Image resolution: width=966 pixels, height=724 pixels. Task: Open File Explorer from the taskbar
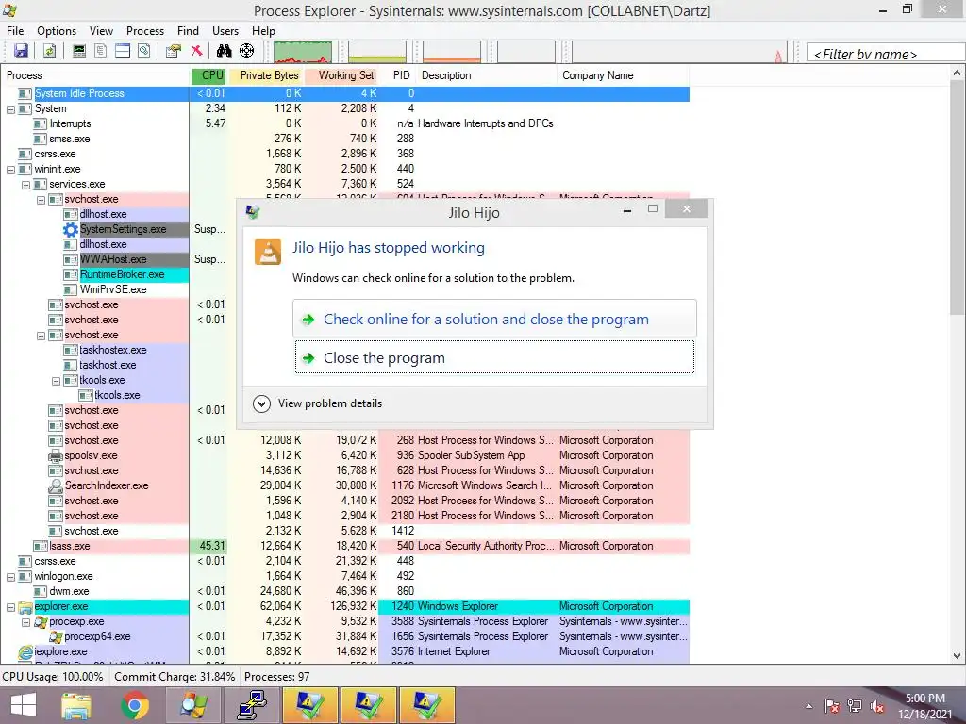[x=76, y=705]
